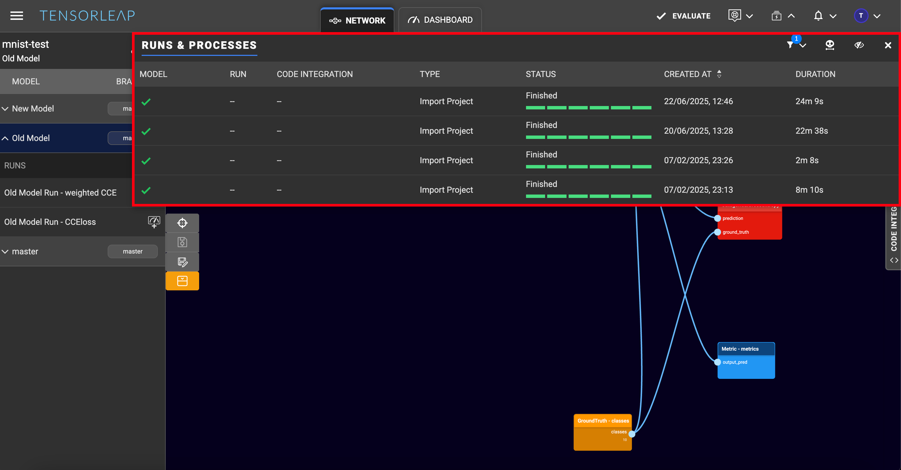This screenshot has height=470, width=901.
Task: Click the crosshair center-view tool
Action: pos(182,223)
